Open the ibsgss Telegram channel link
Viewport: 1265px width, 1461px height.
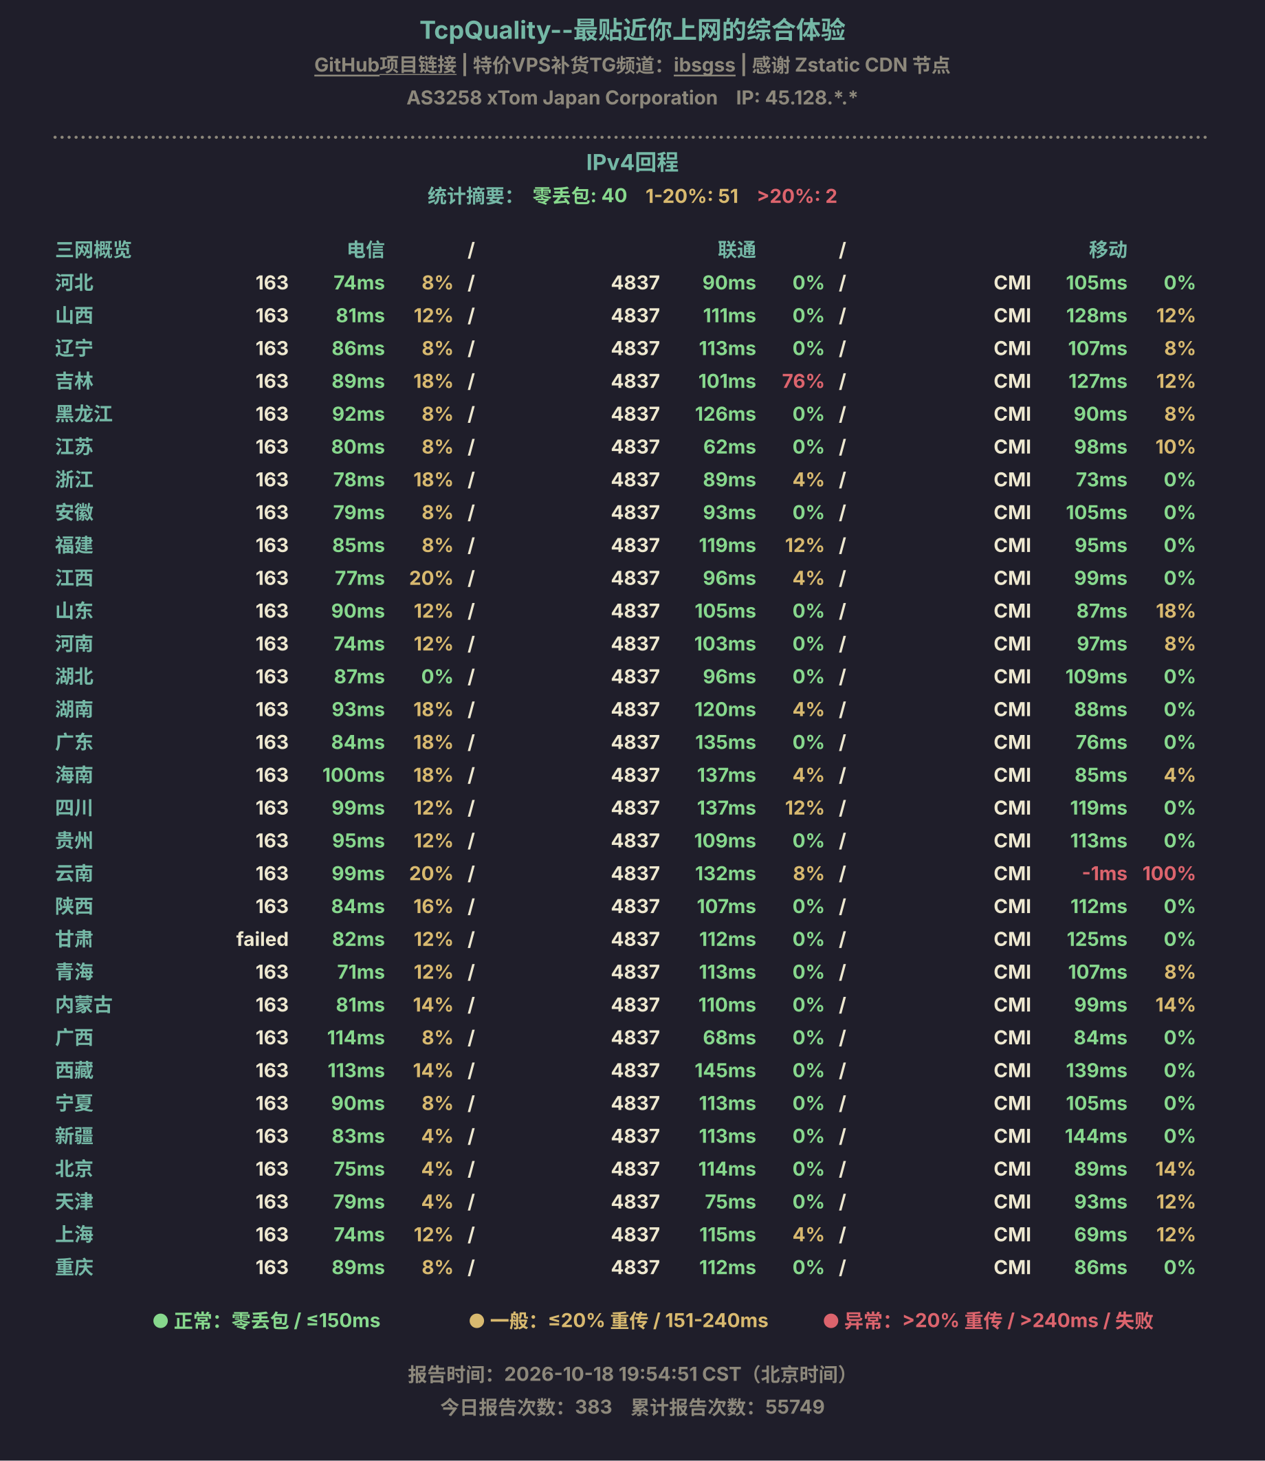click(704, 65)
